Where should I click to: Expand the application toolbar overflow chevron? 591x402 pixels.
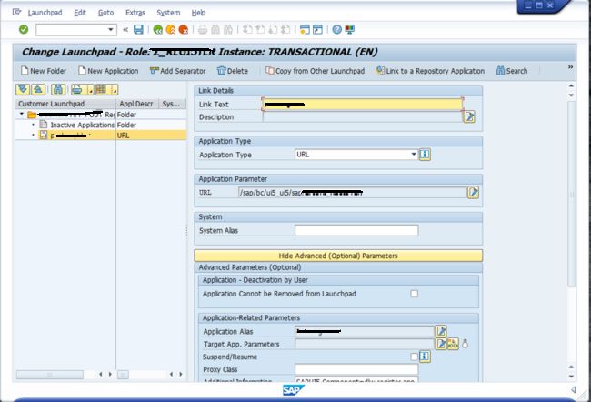pyautogui.click(x=571, y=67)
